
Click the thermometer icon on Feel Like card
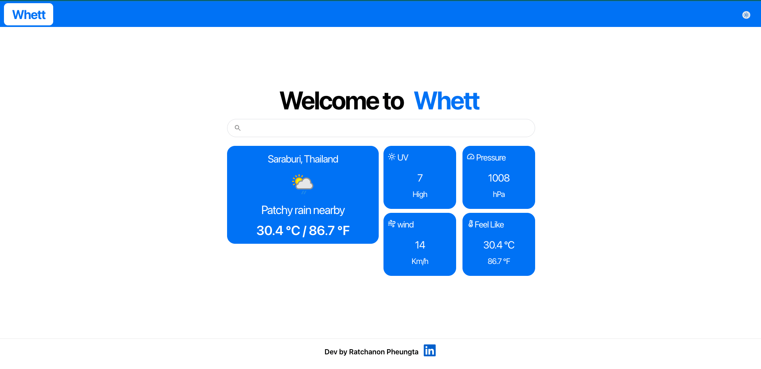471,223
